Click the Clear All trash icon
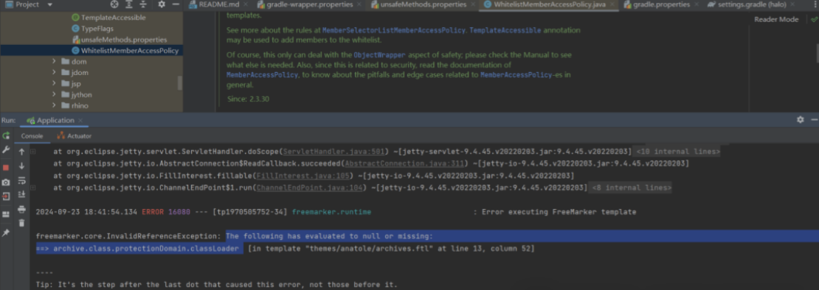This screenshot has height=290, width=819. coord(21,223)
